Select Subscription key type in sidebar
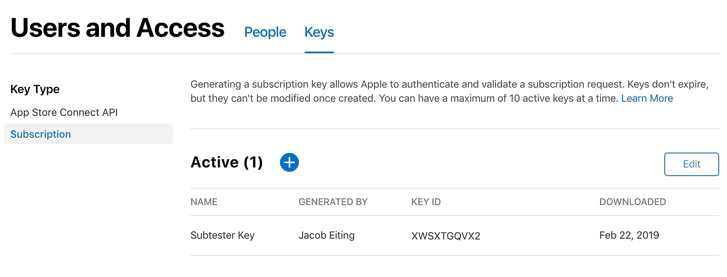This screenshot has height=277, width=727. 89,134
